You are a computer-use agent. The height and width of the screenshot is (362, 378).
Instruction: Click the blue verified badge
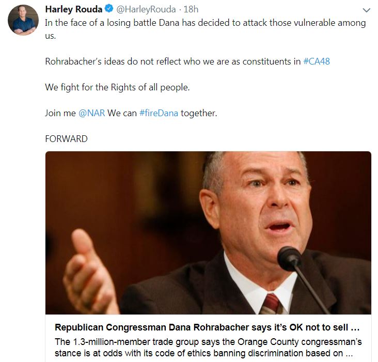point(109,10)
